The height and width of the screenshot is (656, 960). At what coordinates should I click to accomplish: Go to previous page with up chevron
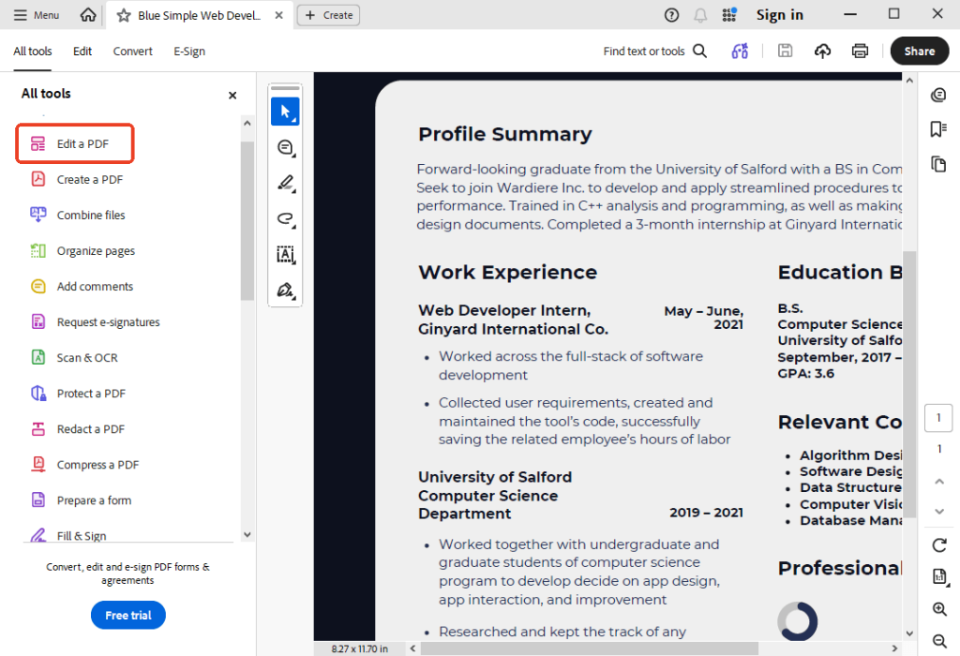pos(939,481)
